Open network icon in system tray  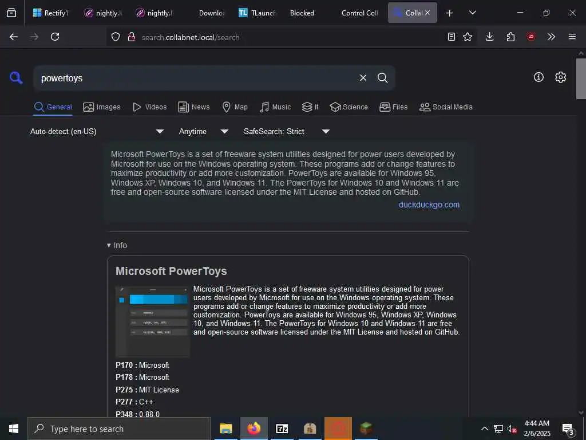(498, 429)
